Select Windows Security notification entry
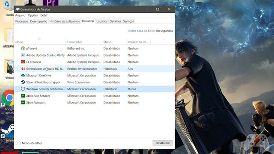Screen dimensions: 274x154 (45, 89)
